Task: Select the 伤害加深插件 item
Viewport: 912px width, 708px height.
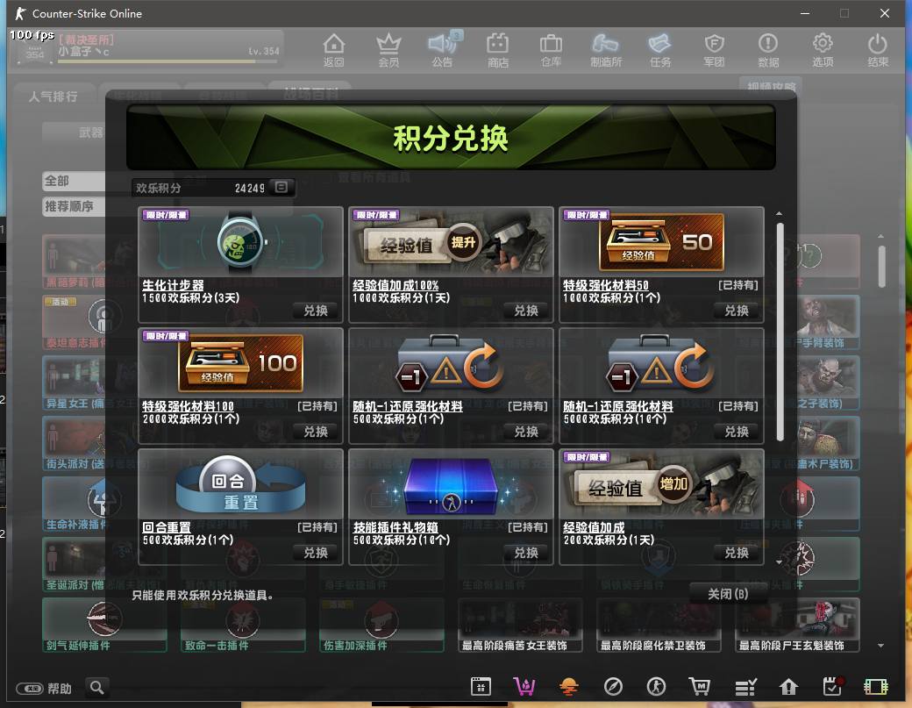Action: pos(381,625)
